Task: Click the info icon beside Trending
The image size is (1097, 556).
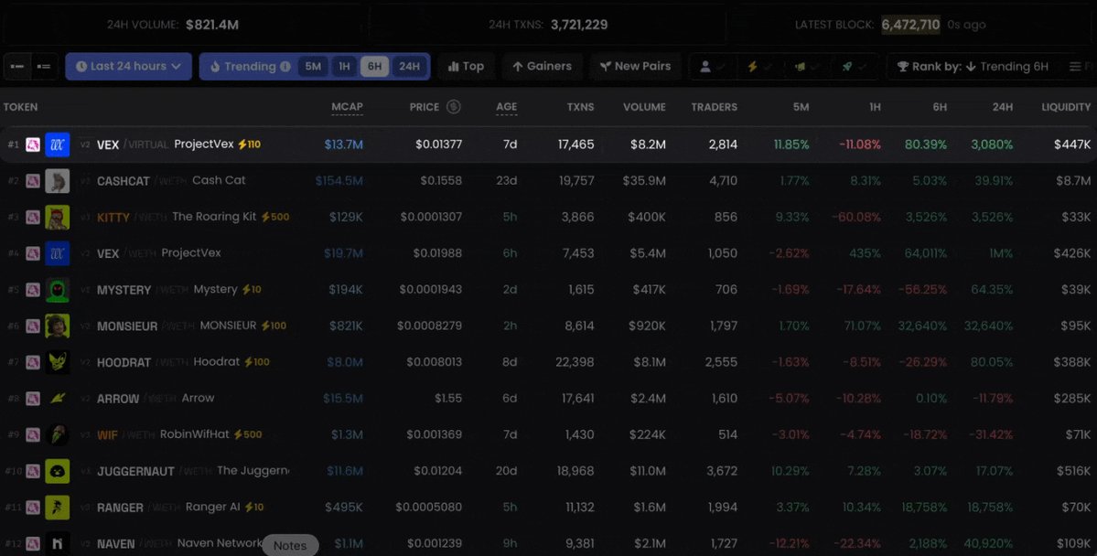Action: coord(285,67)
